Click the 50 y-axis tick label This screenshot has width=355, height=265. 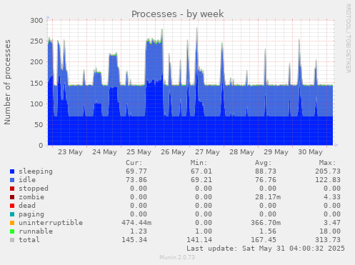pyautogui.click(x=39, y=125)
